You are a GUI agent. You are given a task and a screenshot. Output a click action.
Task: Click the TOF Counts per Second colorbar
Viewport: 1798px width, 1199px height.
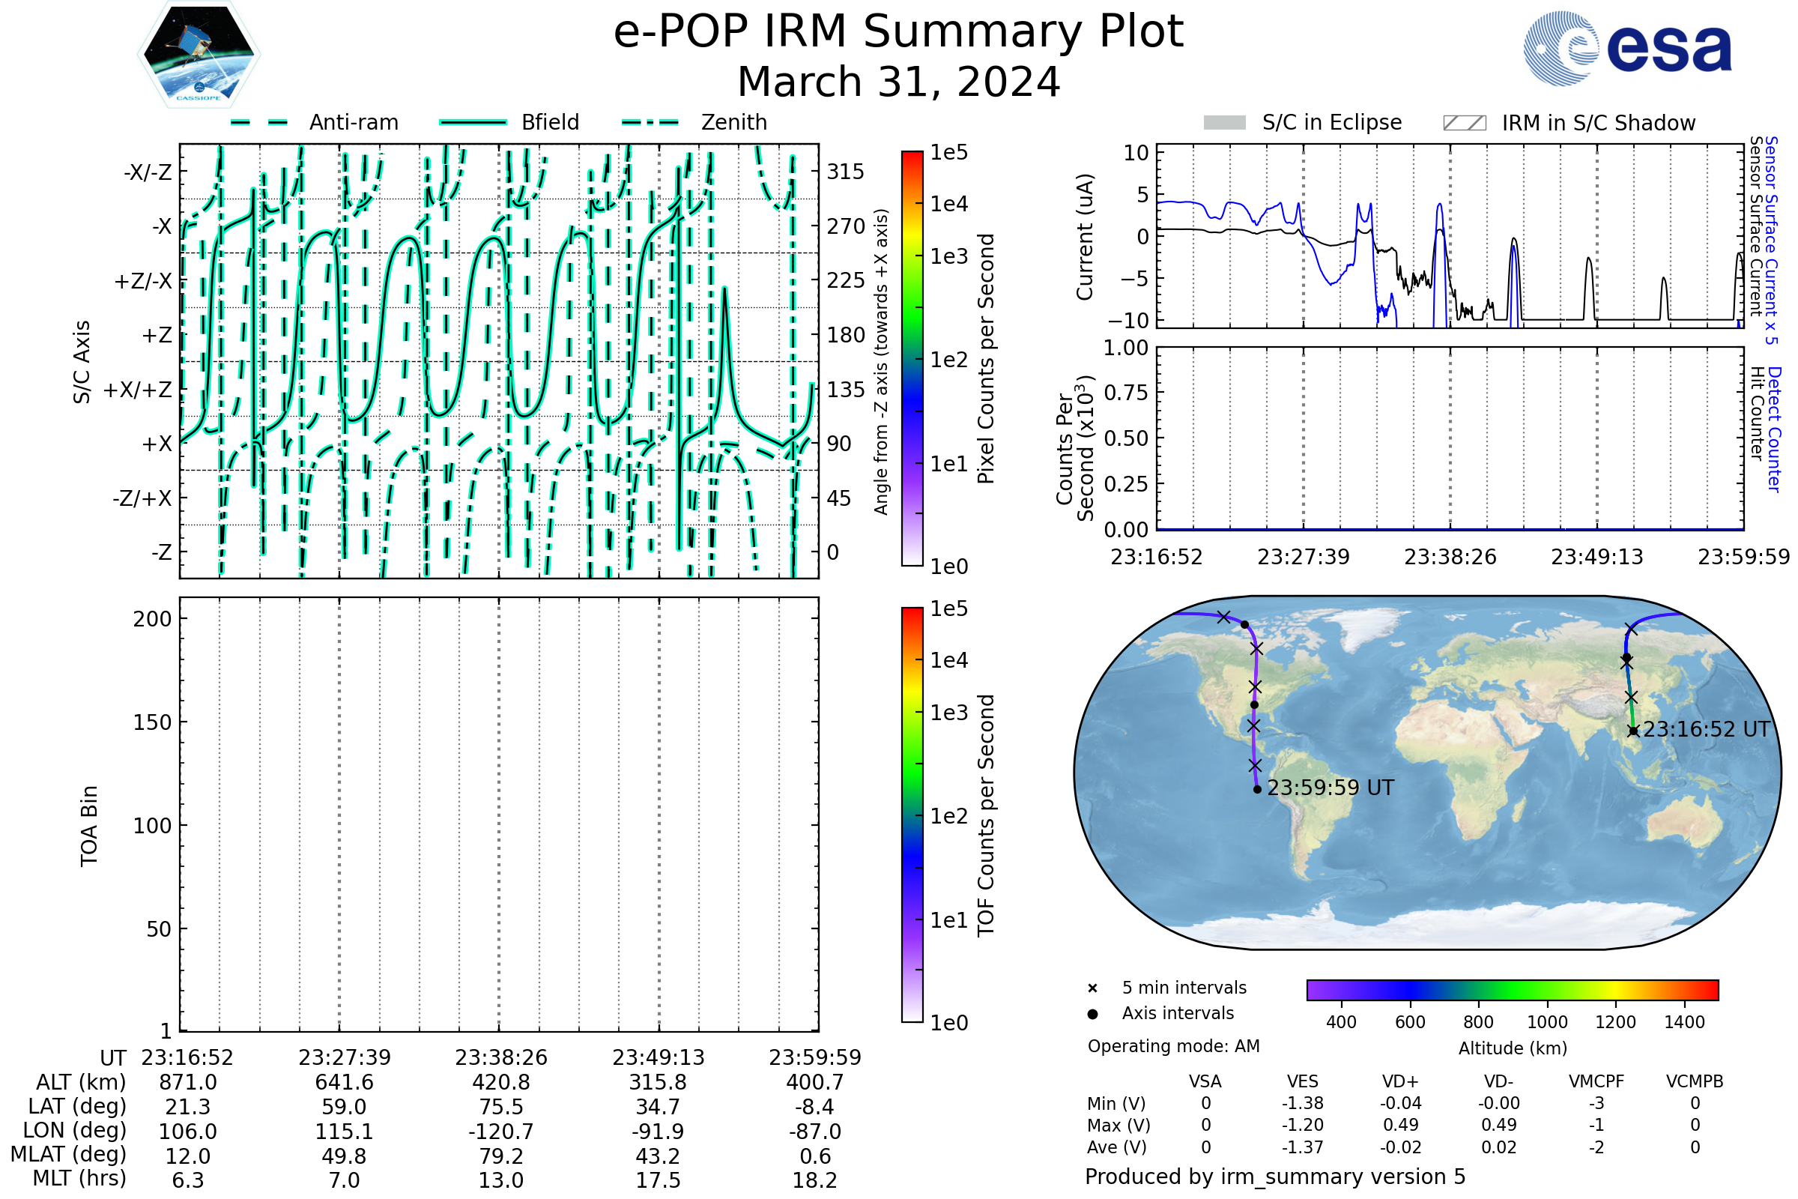912,815
